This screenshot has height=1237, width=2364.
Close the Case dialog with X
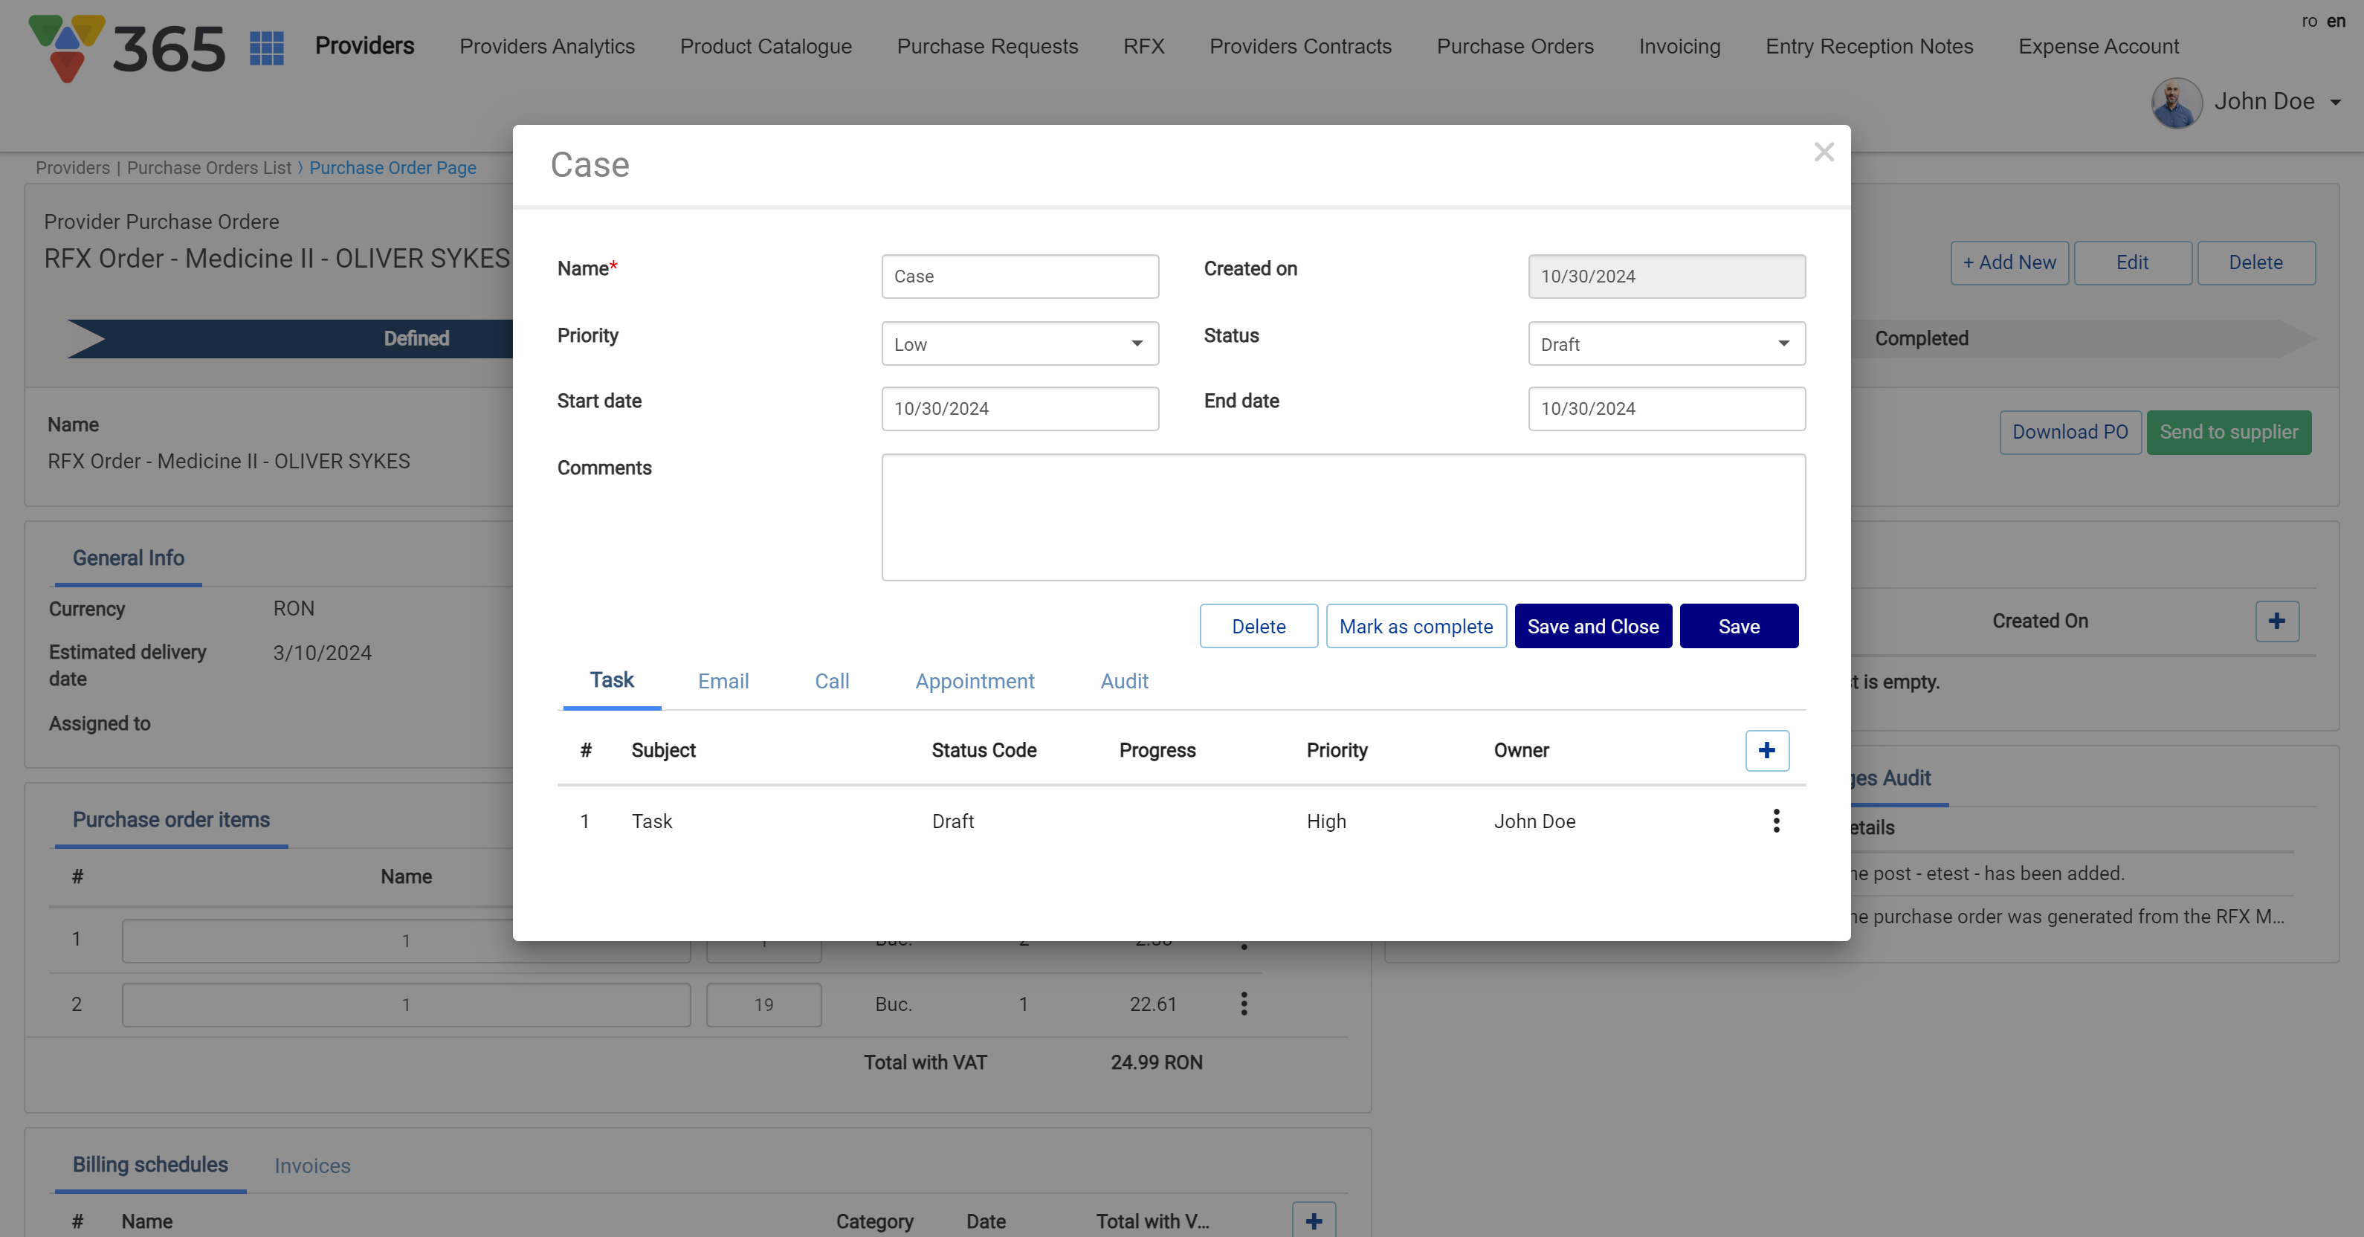pos(1824,152)
